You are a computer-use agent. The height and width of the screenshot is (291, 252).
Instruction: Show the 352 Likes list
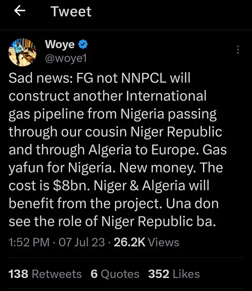pos(174,274)
